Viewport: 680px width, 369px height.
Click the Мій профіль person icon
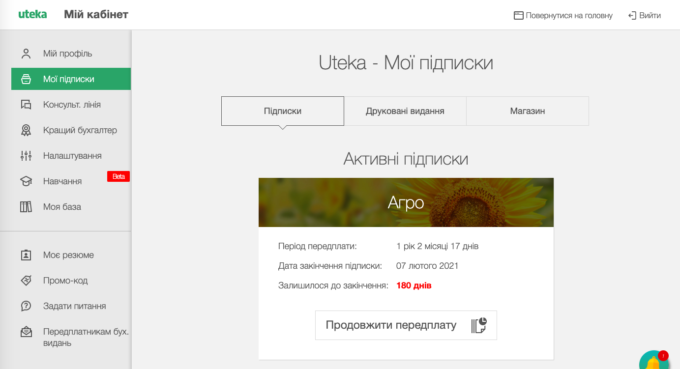[26, 54]
